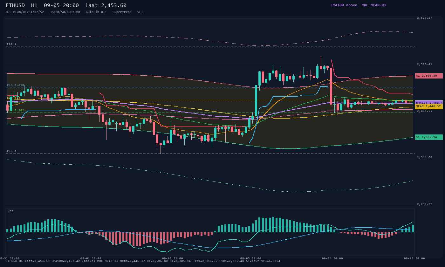Viewport: 445px width, 267px height.
Task: Click the 2,436.55 price axis label
Action: coord(425,111)
